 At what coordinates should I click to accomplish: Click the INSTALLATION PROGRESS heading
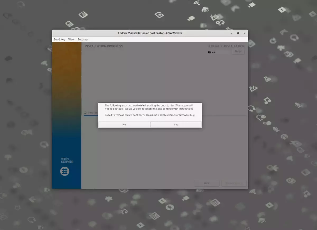(x=104, y=46)
